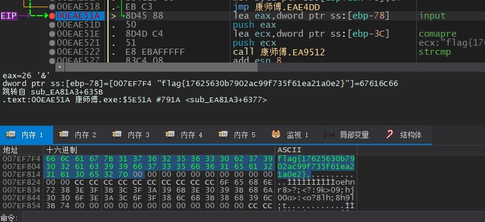485x222 pixels.
Task: Select memory address 007EF804
Action: tap(21, 167)
